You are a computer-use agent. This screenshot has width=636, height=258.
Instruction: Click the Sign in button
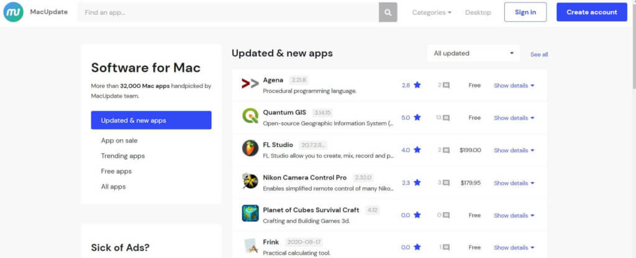pos(525,12)
